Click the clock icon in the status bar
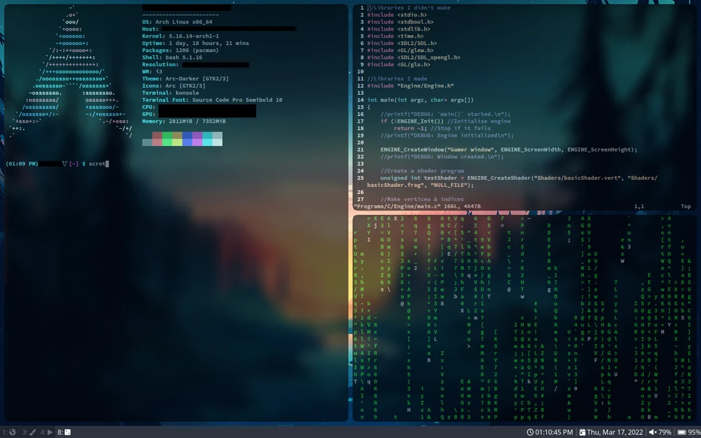The width and height of the screenshot is (701, 438). coord(531,432)
